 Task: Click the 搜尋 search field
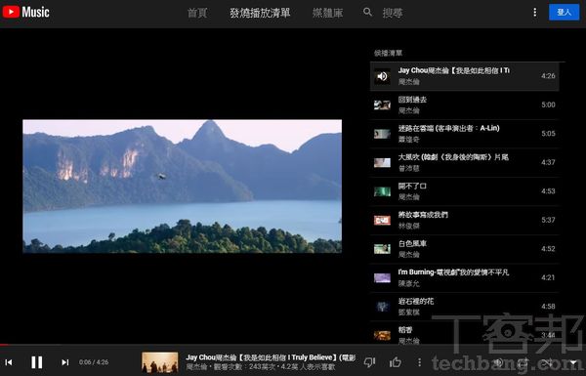click(393, 13)
